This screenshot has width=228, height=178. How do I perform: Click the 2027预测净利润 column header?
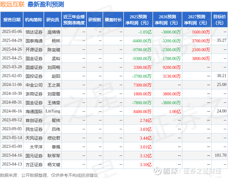tap(197, 20)
